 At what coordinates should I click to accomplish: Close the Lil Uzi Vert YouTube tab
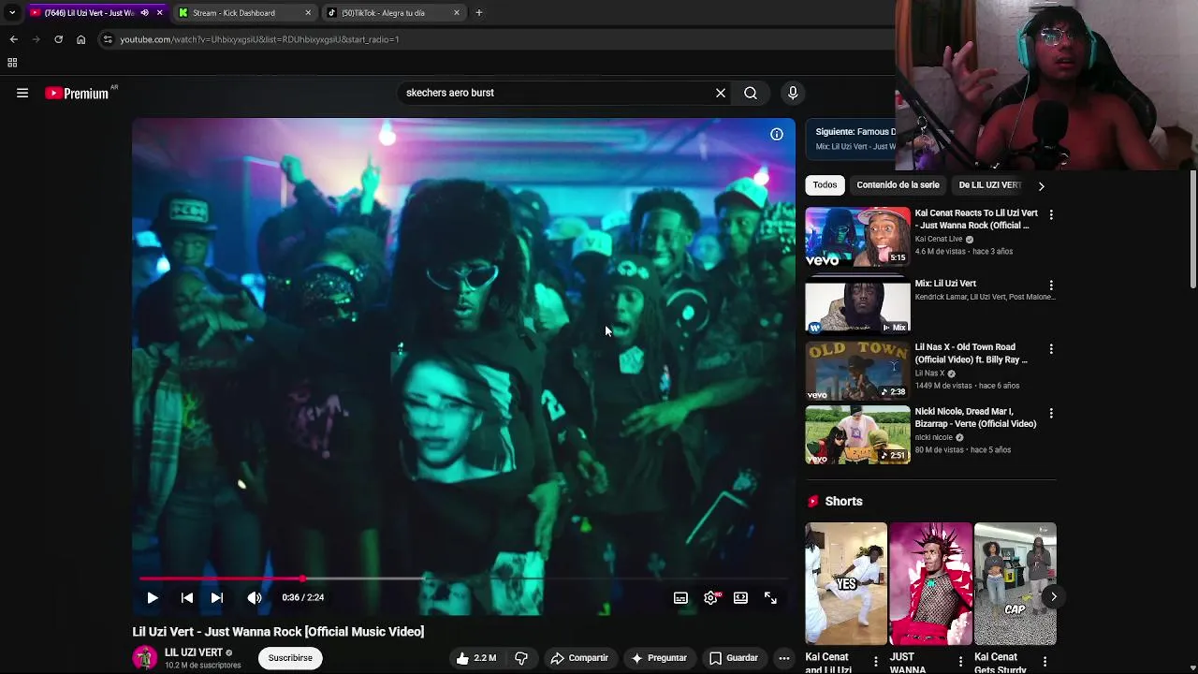(160, 13)
